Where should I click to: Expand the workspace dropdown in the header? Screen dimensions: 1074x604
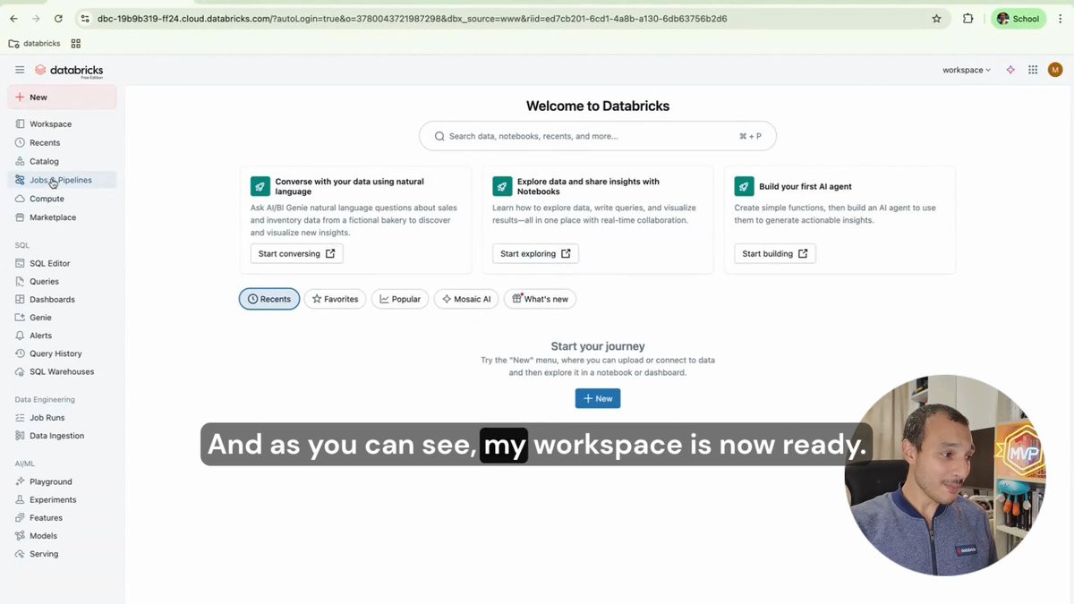[967, 70]
